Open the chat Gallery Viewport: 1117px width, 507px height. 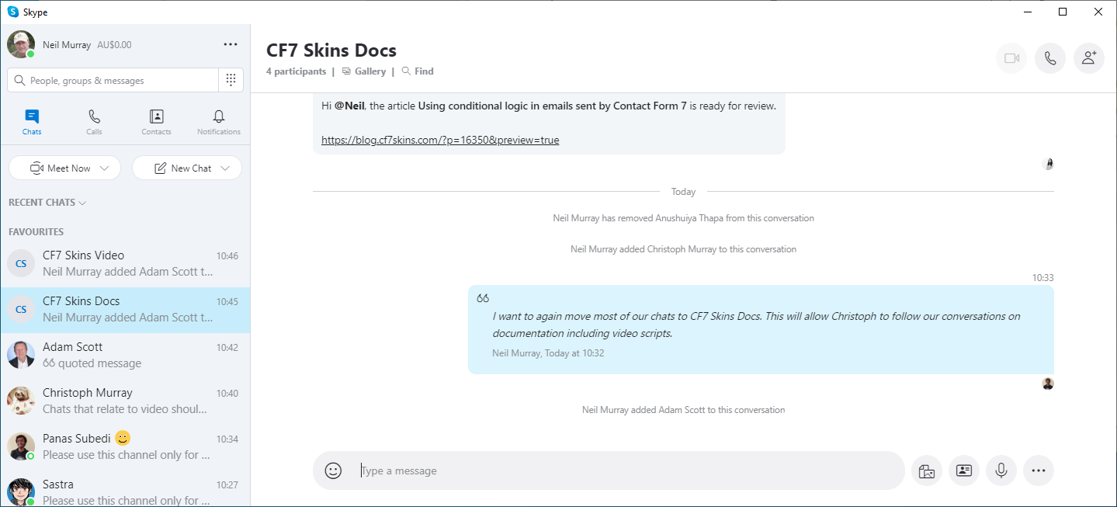tap(364, 71)
